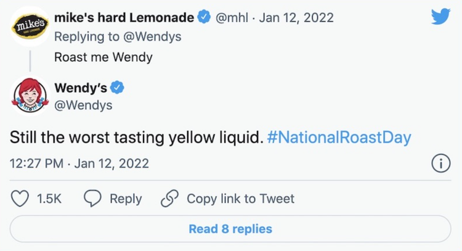Click the Jan 12, 2022 date by @mhl
Viewport: 462px width, 251px height.
pos(296,17)
